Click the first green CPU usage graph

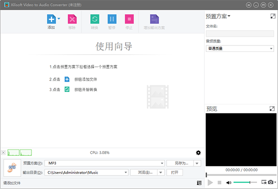[x=13, y=152]
